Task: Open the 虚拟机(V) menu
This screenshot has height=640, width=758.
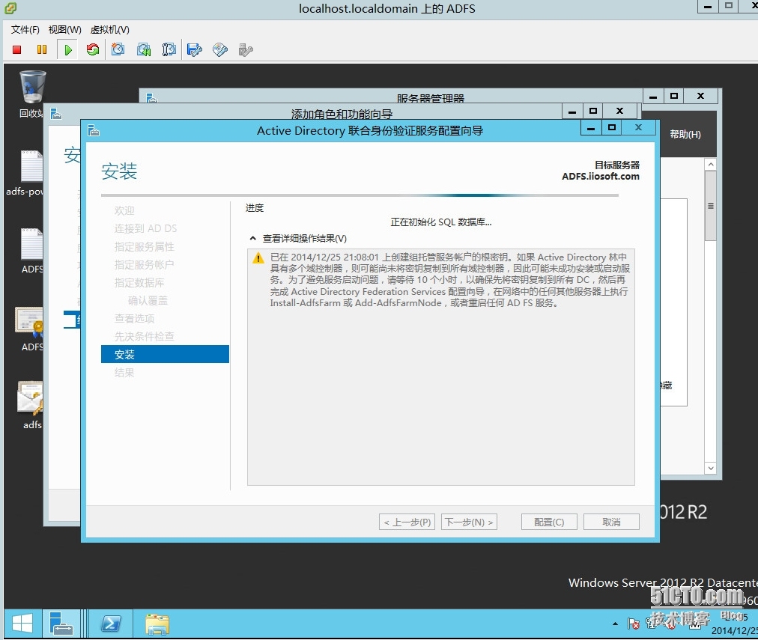Action: [110, 30]
